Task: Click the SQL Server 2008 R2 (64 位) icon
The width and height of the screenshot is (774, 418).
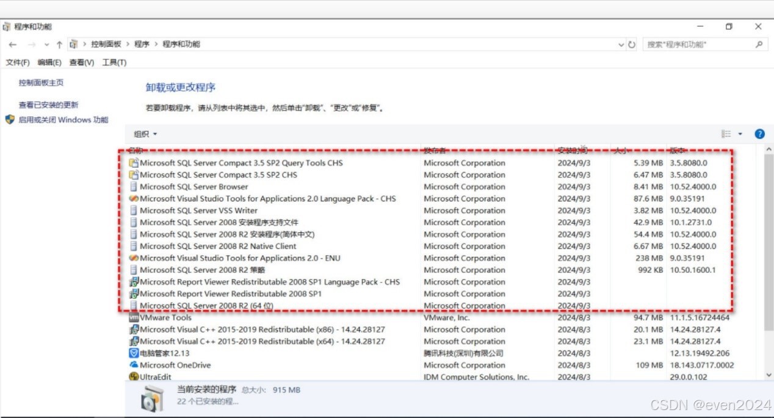Action: click(x=134, y=306)
